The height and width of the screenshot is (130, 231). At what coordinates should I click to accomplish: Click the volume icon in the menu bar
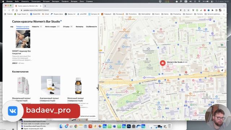click(191, 1)
